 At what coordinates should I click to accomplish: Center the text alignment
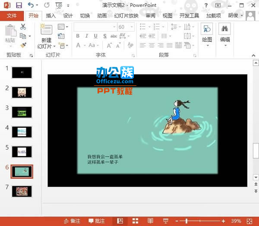[x=152, y=45]
